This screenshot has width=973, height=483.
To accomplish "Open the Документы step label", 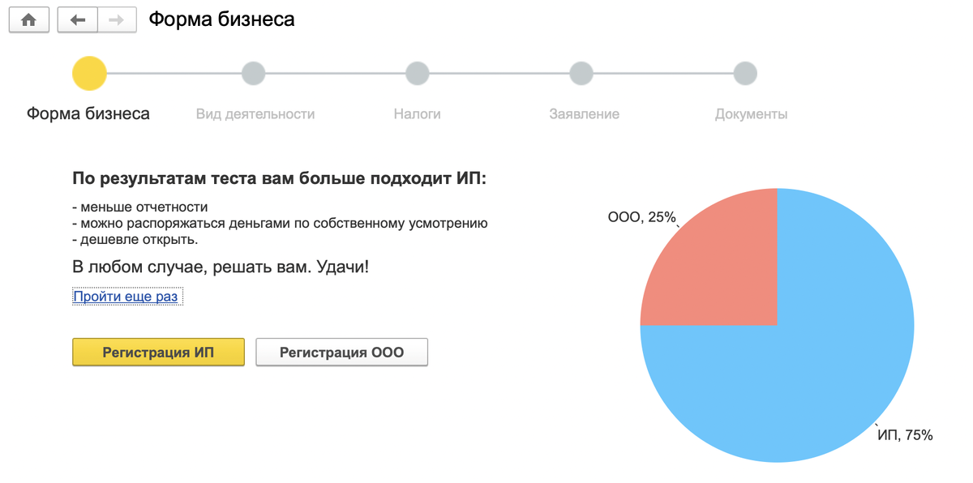I will click(751, 114).
